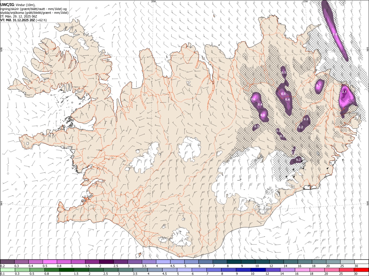Click the darkest purple snow-scale swatch at 2
369x276 pixels.
106,262
